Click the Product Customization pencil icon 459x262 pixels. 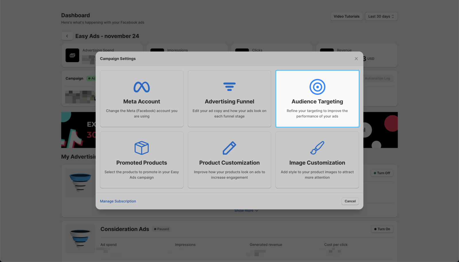click(x=229, y=148)
